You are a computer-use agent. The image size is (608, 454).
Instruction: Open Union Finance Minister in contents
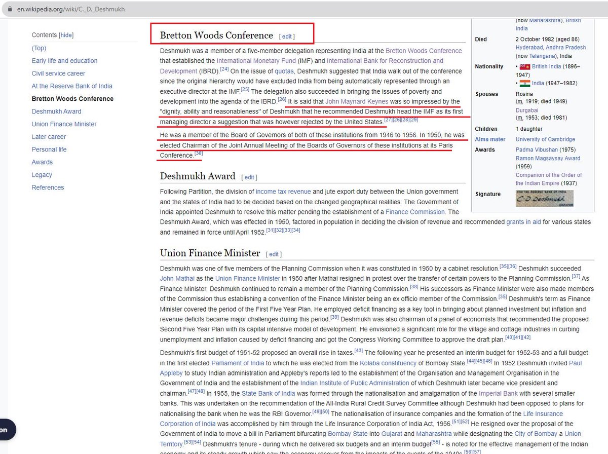click(x=64, y=124)
